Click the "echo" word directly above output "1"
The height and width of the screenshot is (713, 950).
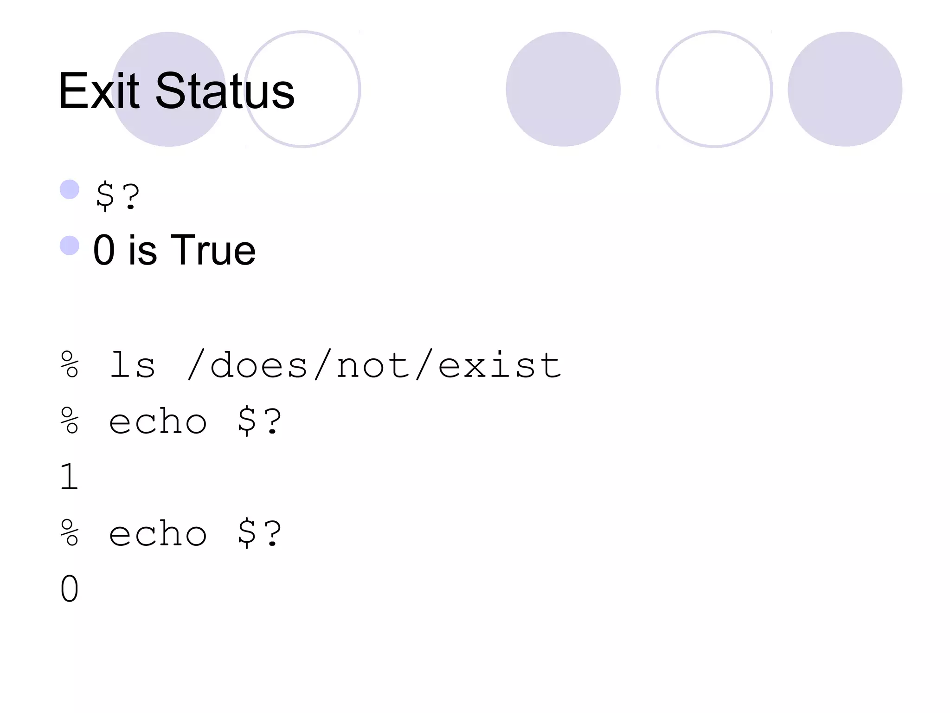(x=158, y=422)
